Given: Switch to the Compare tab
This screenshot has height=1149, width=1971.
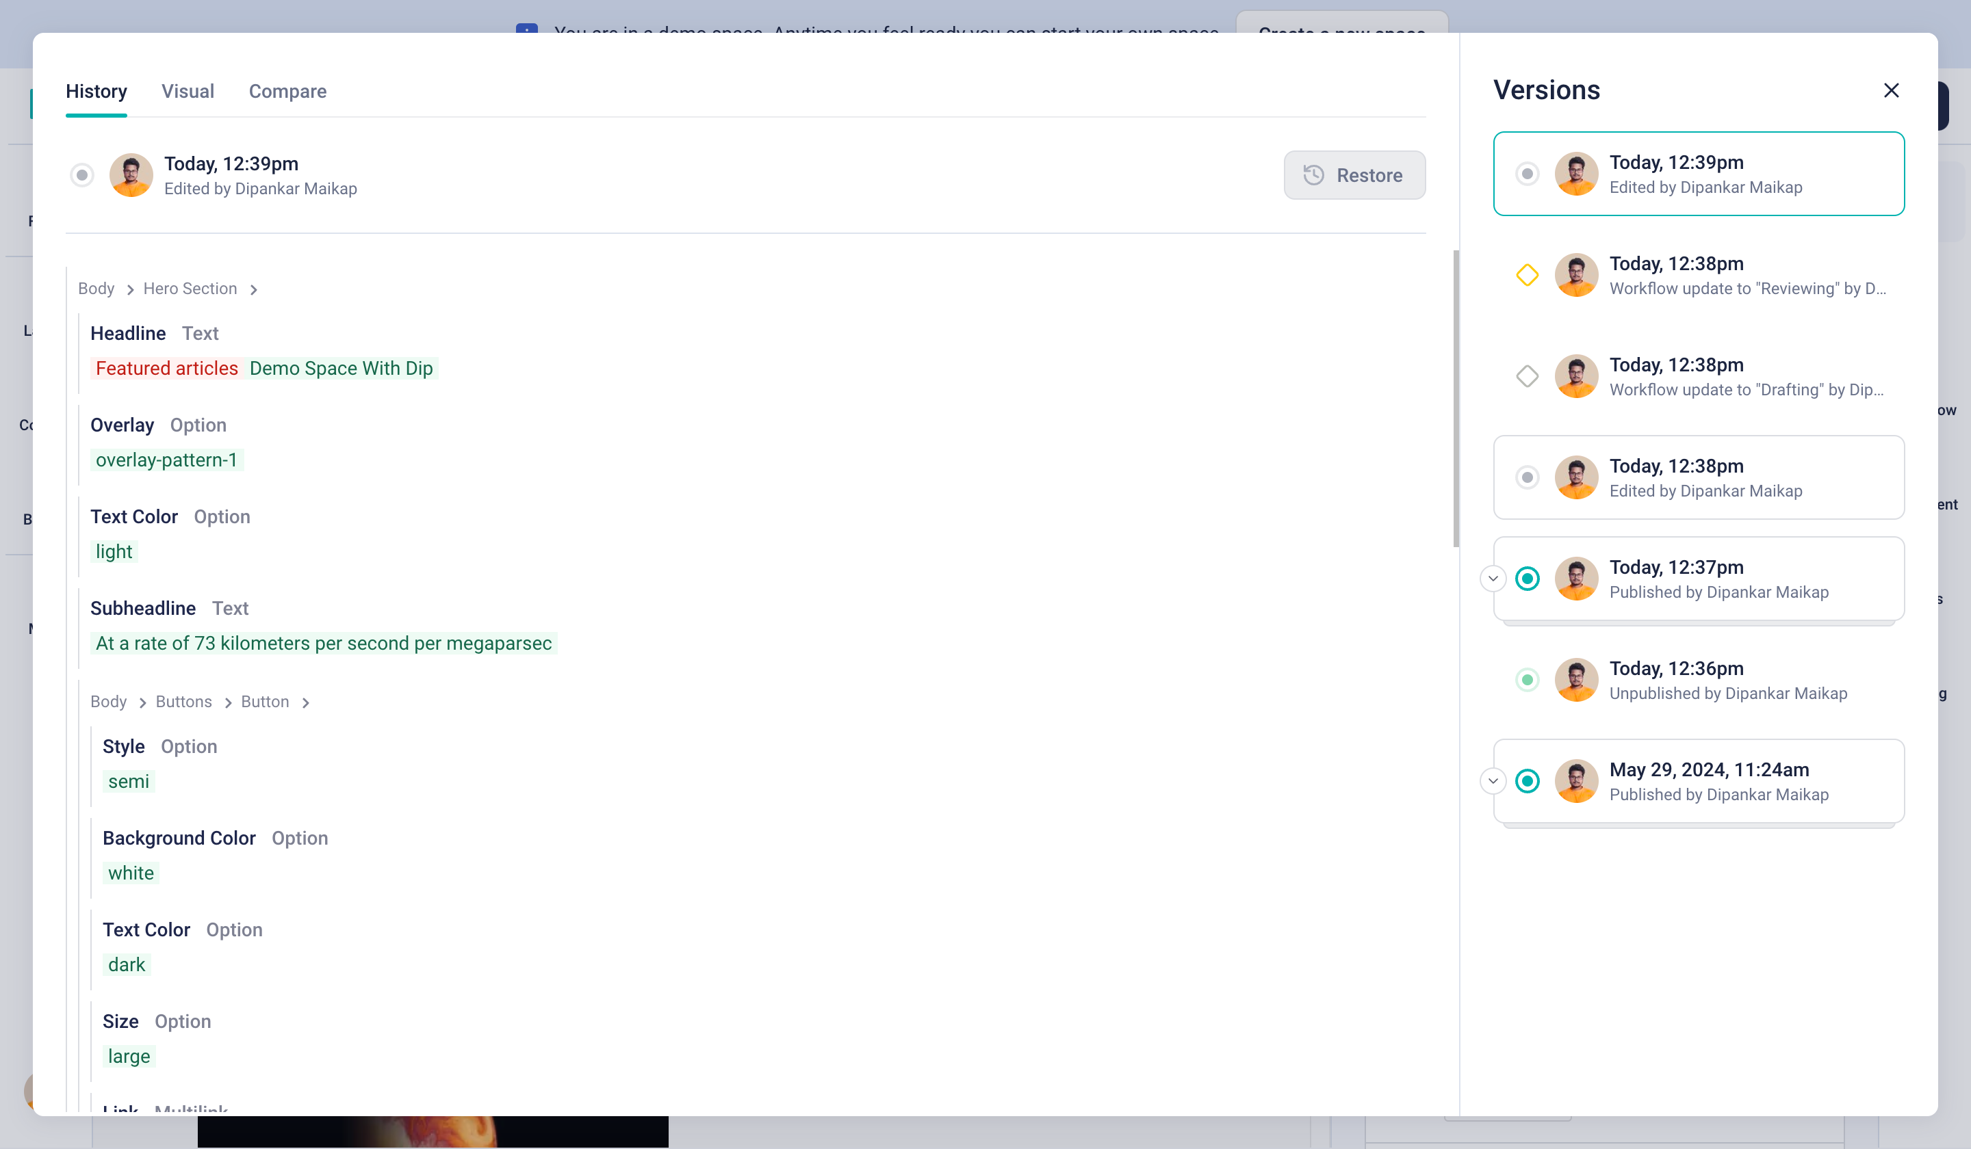Looking at the screenshot, I should [287, 92].
